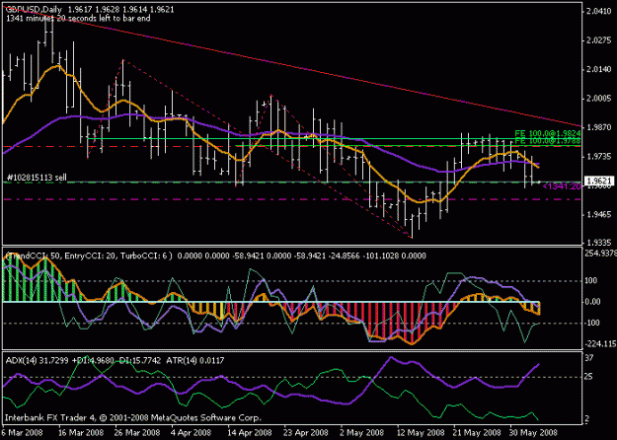Click the '21 May 2008' date label
The height and width of the screenshot is (440, 617).
click(477, 433)
